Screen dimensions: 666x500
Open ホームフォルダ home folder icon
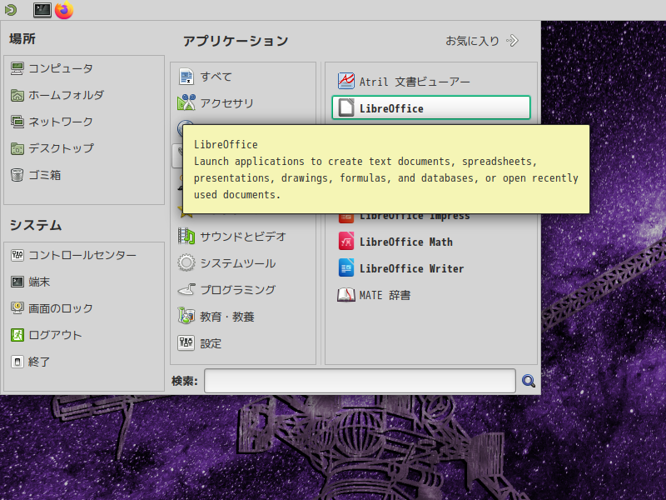[17, 95]
